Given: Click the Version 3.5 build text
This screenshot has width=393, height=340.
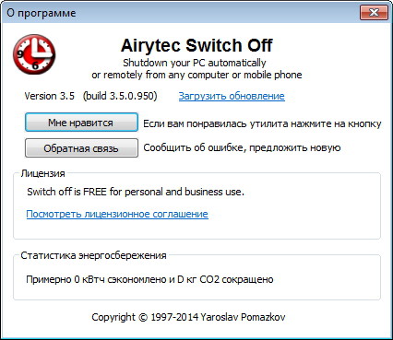Looking at the screenshot, I should click(90, 96).
